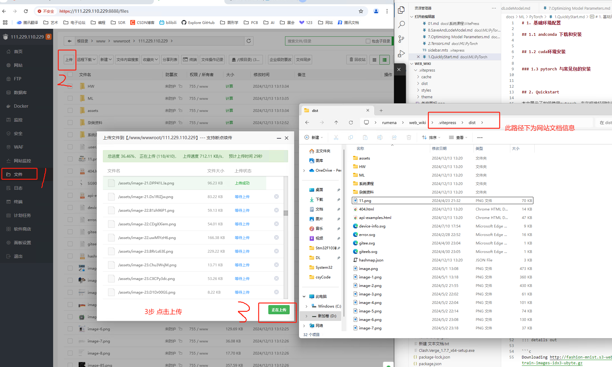Minimize the upload dialog
Screen dimensions: 612x367
279,138
